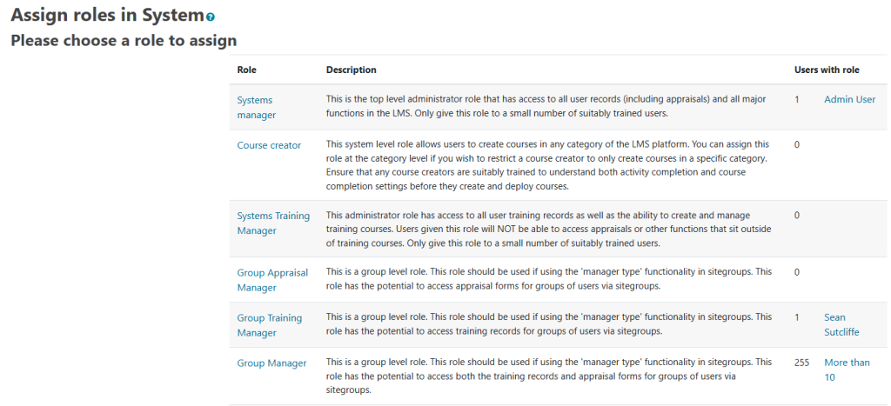Image resolution: width=891 pixels, height=406 pixels.
Task: Click the Group Manager description text
Action: coord(549,376)
